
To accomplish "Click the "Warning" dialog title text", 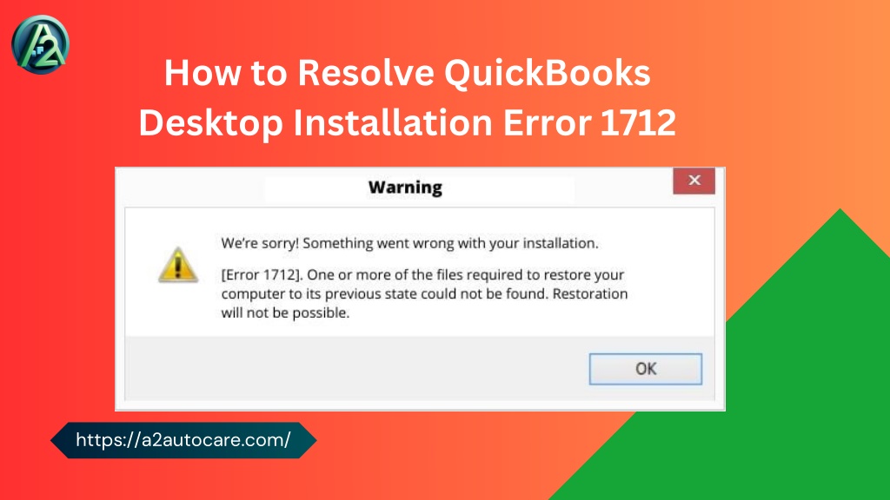I will point(405,187).
